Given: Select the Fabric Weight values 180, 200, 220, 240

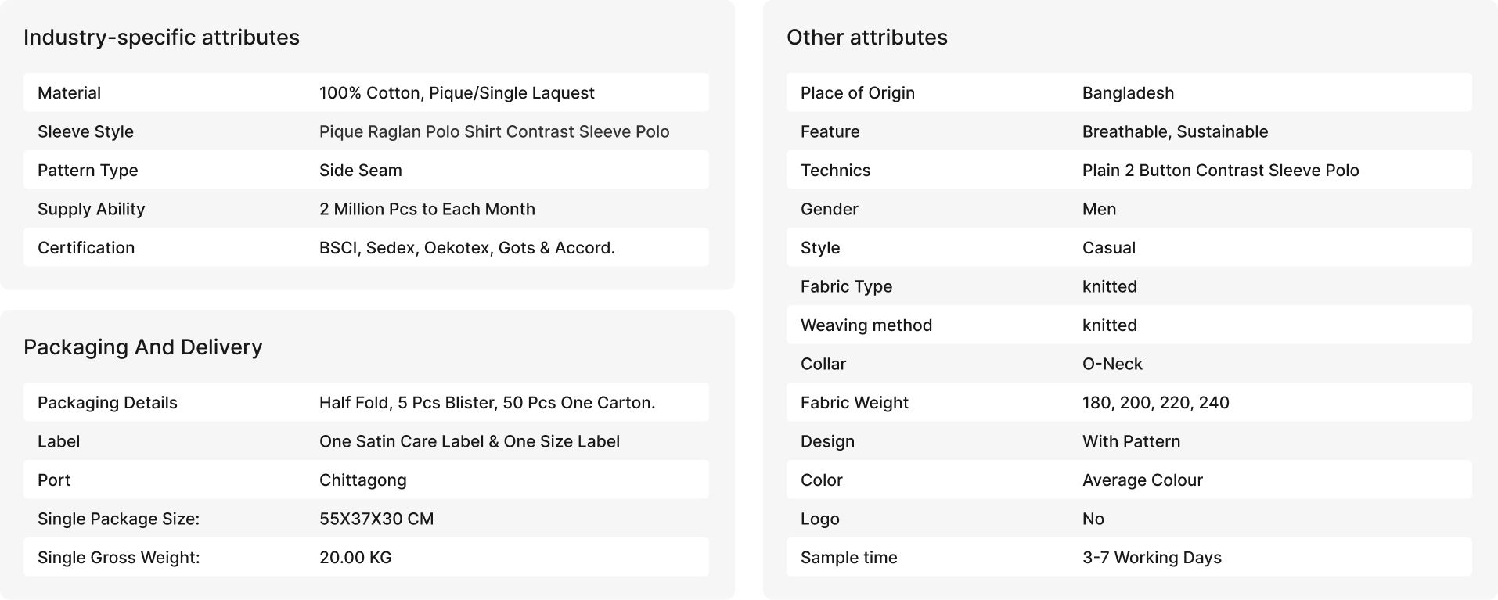Looking at the screenshot, I should [1156, 403].
